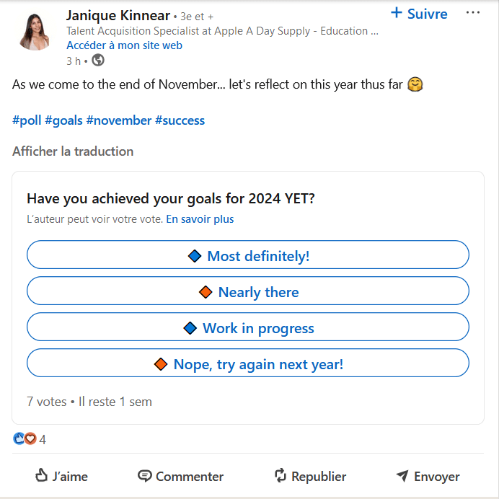Select "Work in progress" poll option
The width and height of the screenshot is (499, 499).
click(248, 327)
